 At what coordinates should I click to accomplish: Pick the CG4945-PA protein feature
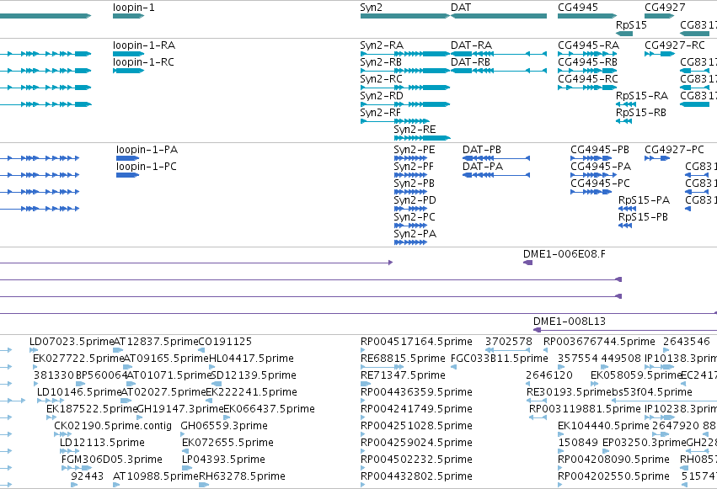(x=591, y=175)
